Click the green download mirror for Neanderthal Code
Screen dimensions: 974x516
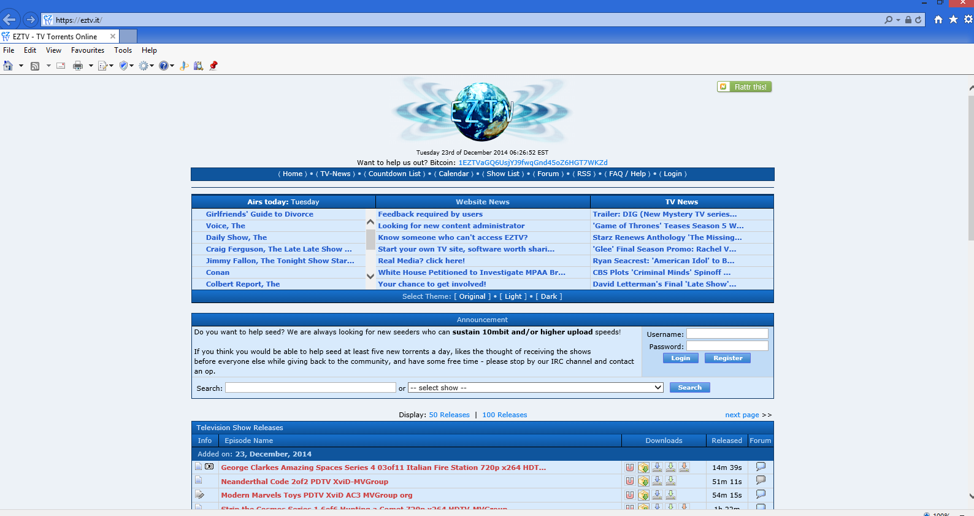coord(670,481)
